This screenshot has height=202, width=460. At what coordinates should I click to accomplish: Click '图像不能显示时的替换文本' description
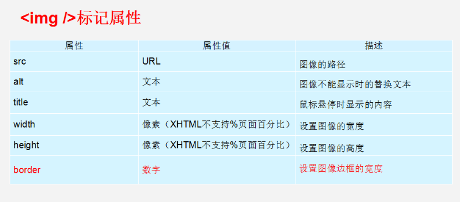pyautogui.click(x=355, y=84)
